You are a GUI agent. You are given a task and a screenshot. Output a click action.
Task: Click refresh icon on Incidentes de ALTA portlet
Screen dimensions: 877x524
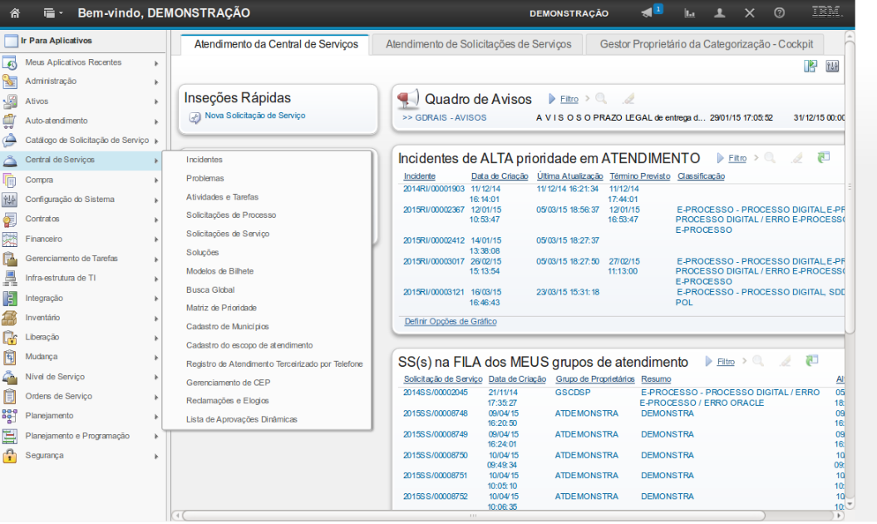point(824,157)
